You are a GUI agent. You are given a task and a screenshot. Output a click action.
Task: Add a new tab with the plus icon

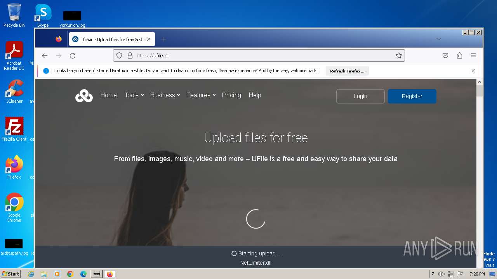[x=163, y=40]
